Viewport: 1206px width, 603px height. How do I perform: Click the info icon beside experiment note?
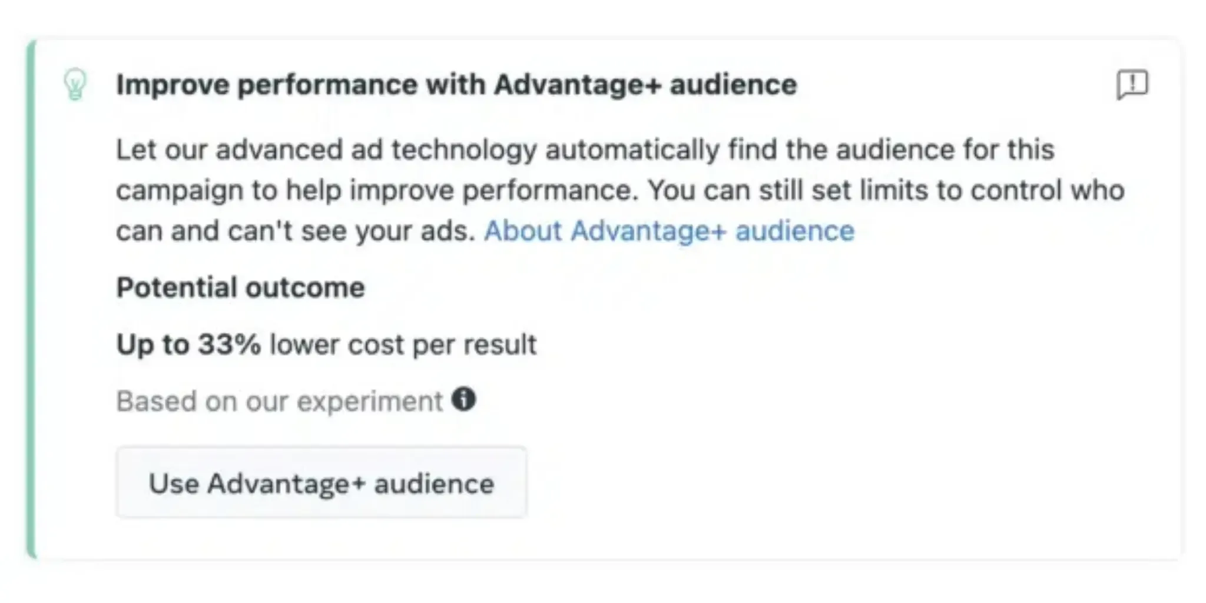[x=463, y=400]
